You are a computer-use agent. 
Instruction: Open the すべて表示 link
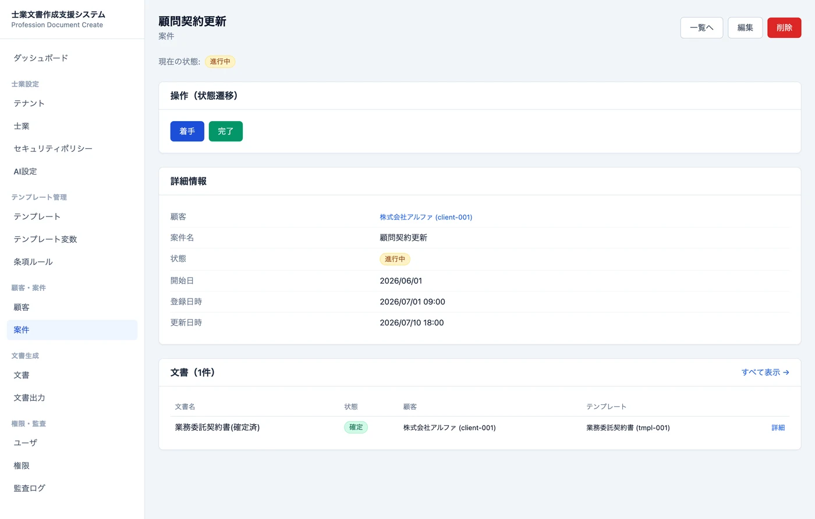coord(765,372)
